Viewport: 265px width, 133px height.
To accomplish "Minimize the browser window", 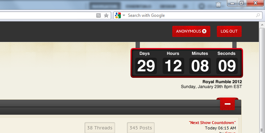I will 232,3.
